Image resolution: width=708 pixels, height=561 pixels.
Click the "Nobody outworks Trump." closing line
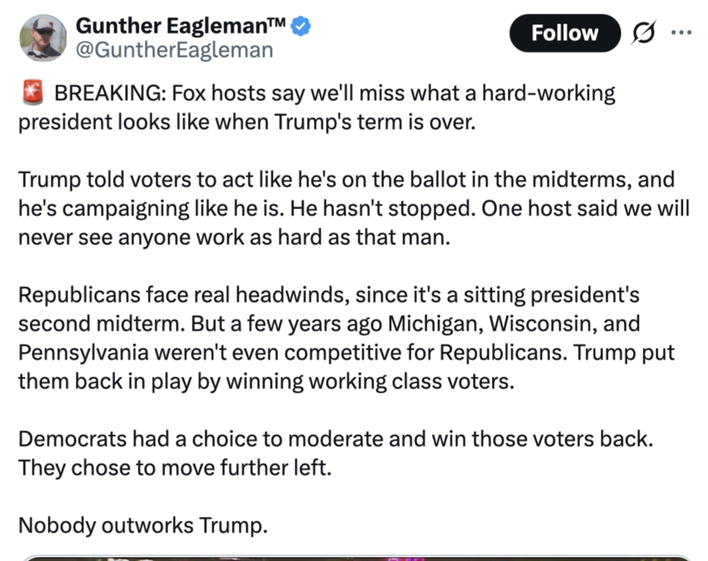pos(143,525)
